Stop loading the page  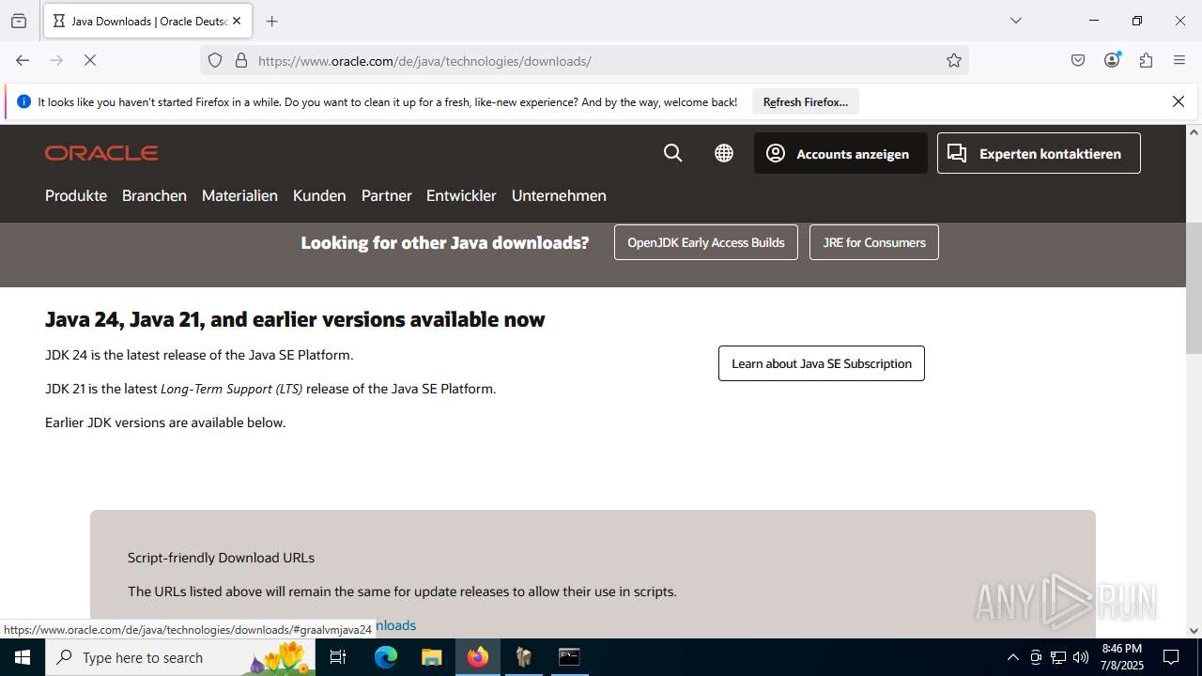click(90, 60)
